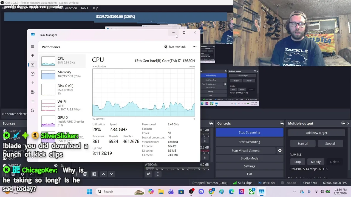
Task: Open Startup apps in Task Manager sidebar
Action: click(32, 83)
